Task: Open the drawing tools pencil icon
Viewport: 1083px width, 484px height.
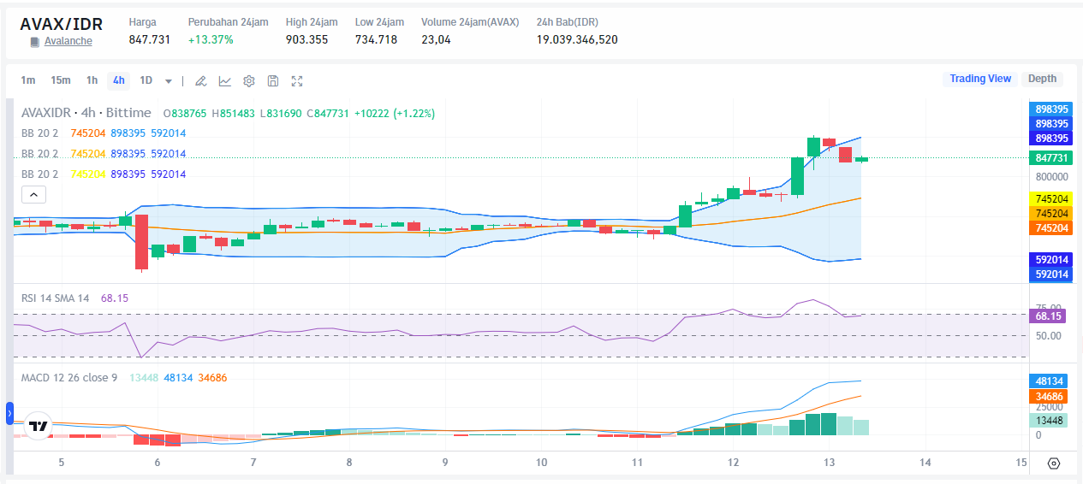Action: point(200,81)
